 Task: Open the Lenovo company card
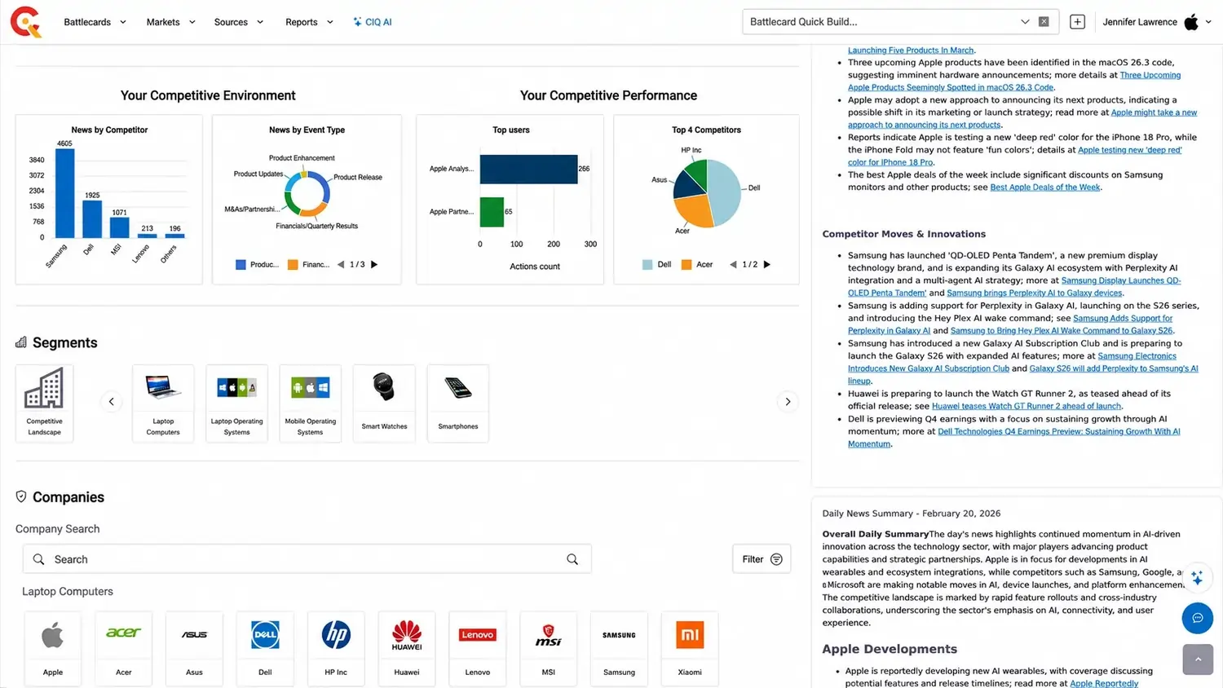[x=478, y=648]
